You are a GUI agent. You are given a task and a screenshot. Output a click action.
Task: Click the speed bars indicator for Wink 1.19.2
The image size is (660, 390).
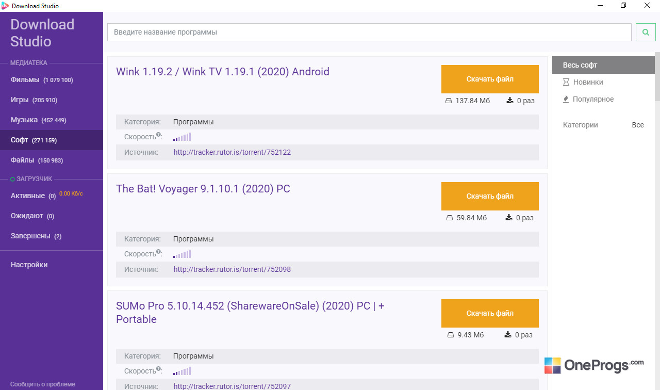click(182, 137)
